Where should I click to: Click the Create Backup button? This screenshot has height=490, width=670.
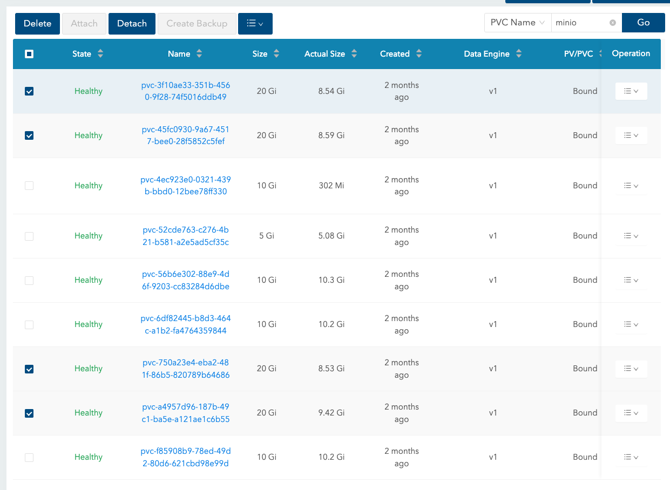click(197, 24)
